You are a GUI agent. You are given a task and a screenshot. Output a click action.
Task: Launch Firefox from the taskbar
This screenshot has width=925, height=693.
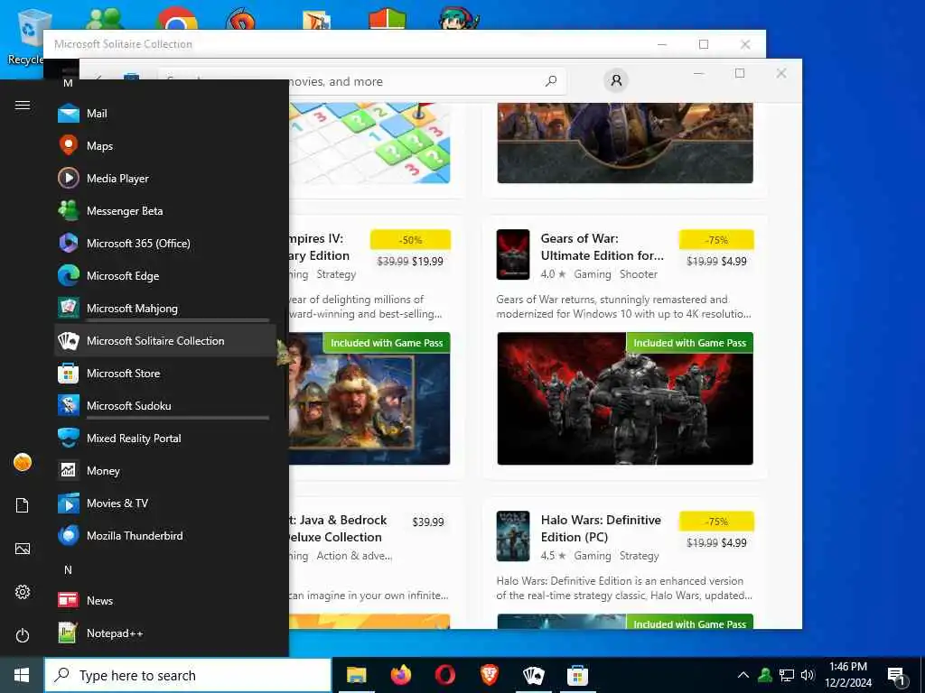point(400,675)
